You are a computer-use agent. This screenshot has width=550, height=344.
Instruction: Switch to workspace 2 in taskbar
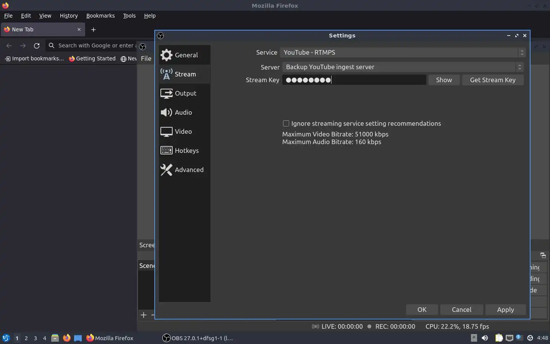click(x=26, y=338)
